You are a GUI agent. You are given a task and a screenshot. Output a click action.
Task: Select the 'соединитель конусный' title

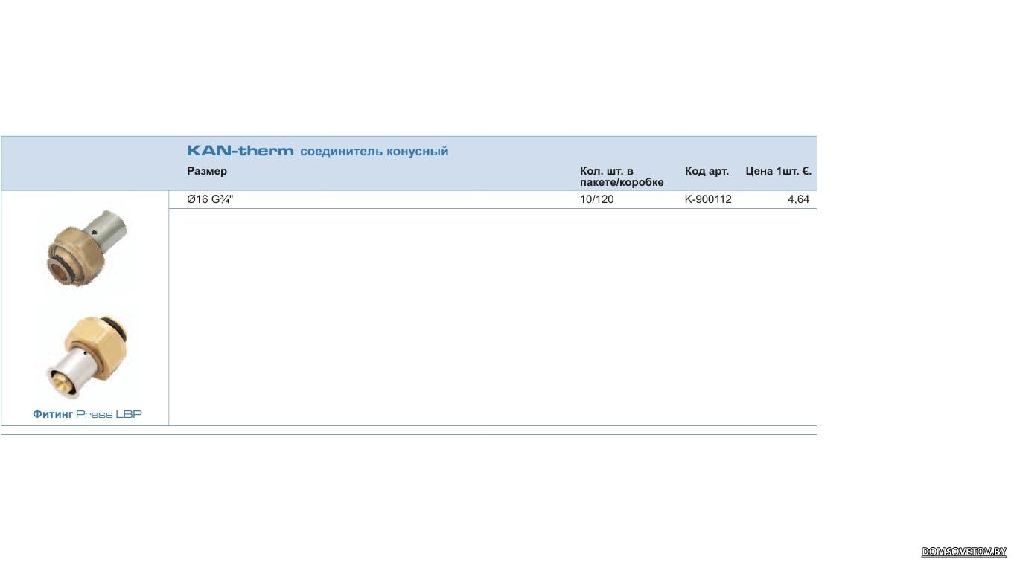374,152
